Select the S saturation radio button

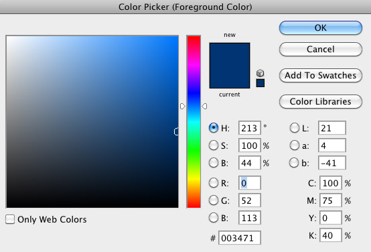[214, 145]
